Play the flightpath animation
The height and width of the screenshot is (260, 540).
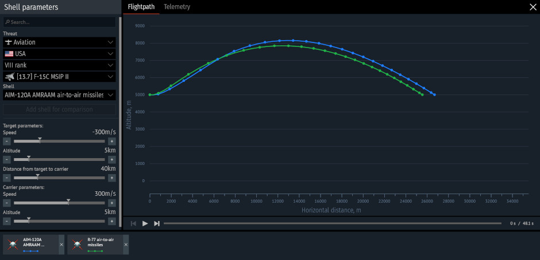145,223
